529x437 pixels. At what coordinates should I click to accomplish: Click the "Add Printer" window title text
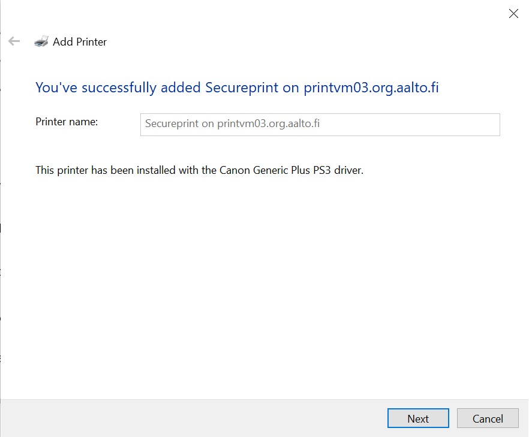coord(80,42)
